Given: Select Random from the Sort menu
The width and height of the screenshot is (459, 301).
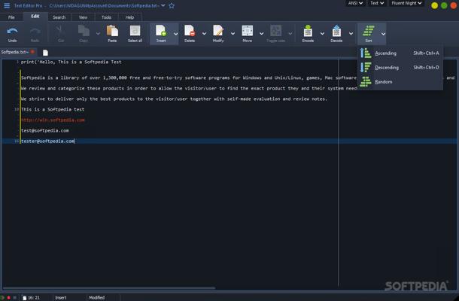Looking at the screenshot, I should [x=400, y=82].
